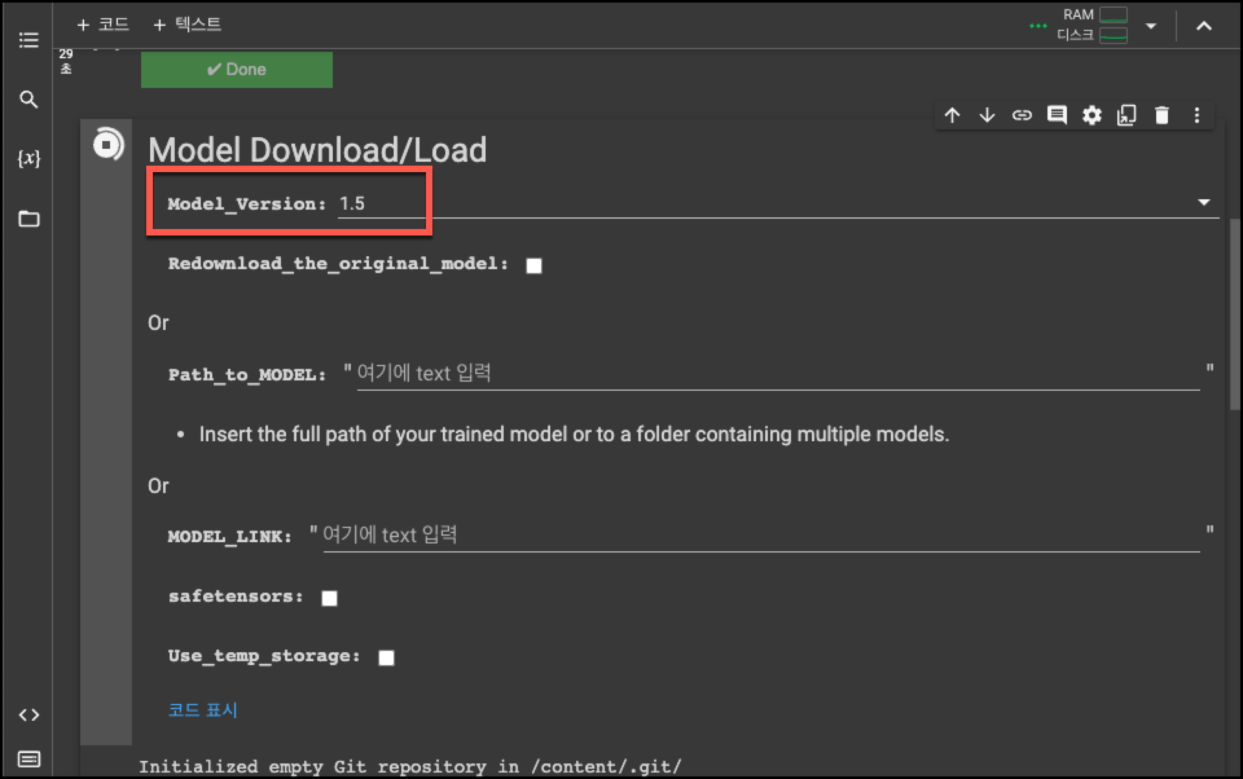This screenshot has height=779, width=1243.
Task: Delete the cell with the trash icon
Action: point(1161,116)
